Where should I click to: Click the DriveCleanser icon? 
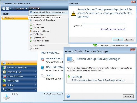click(x=31, y=31)
